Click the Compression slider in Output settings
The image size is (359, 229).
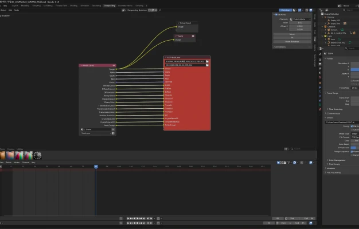tap(355, 148)
